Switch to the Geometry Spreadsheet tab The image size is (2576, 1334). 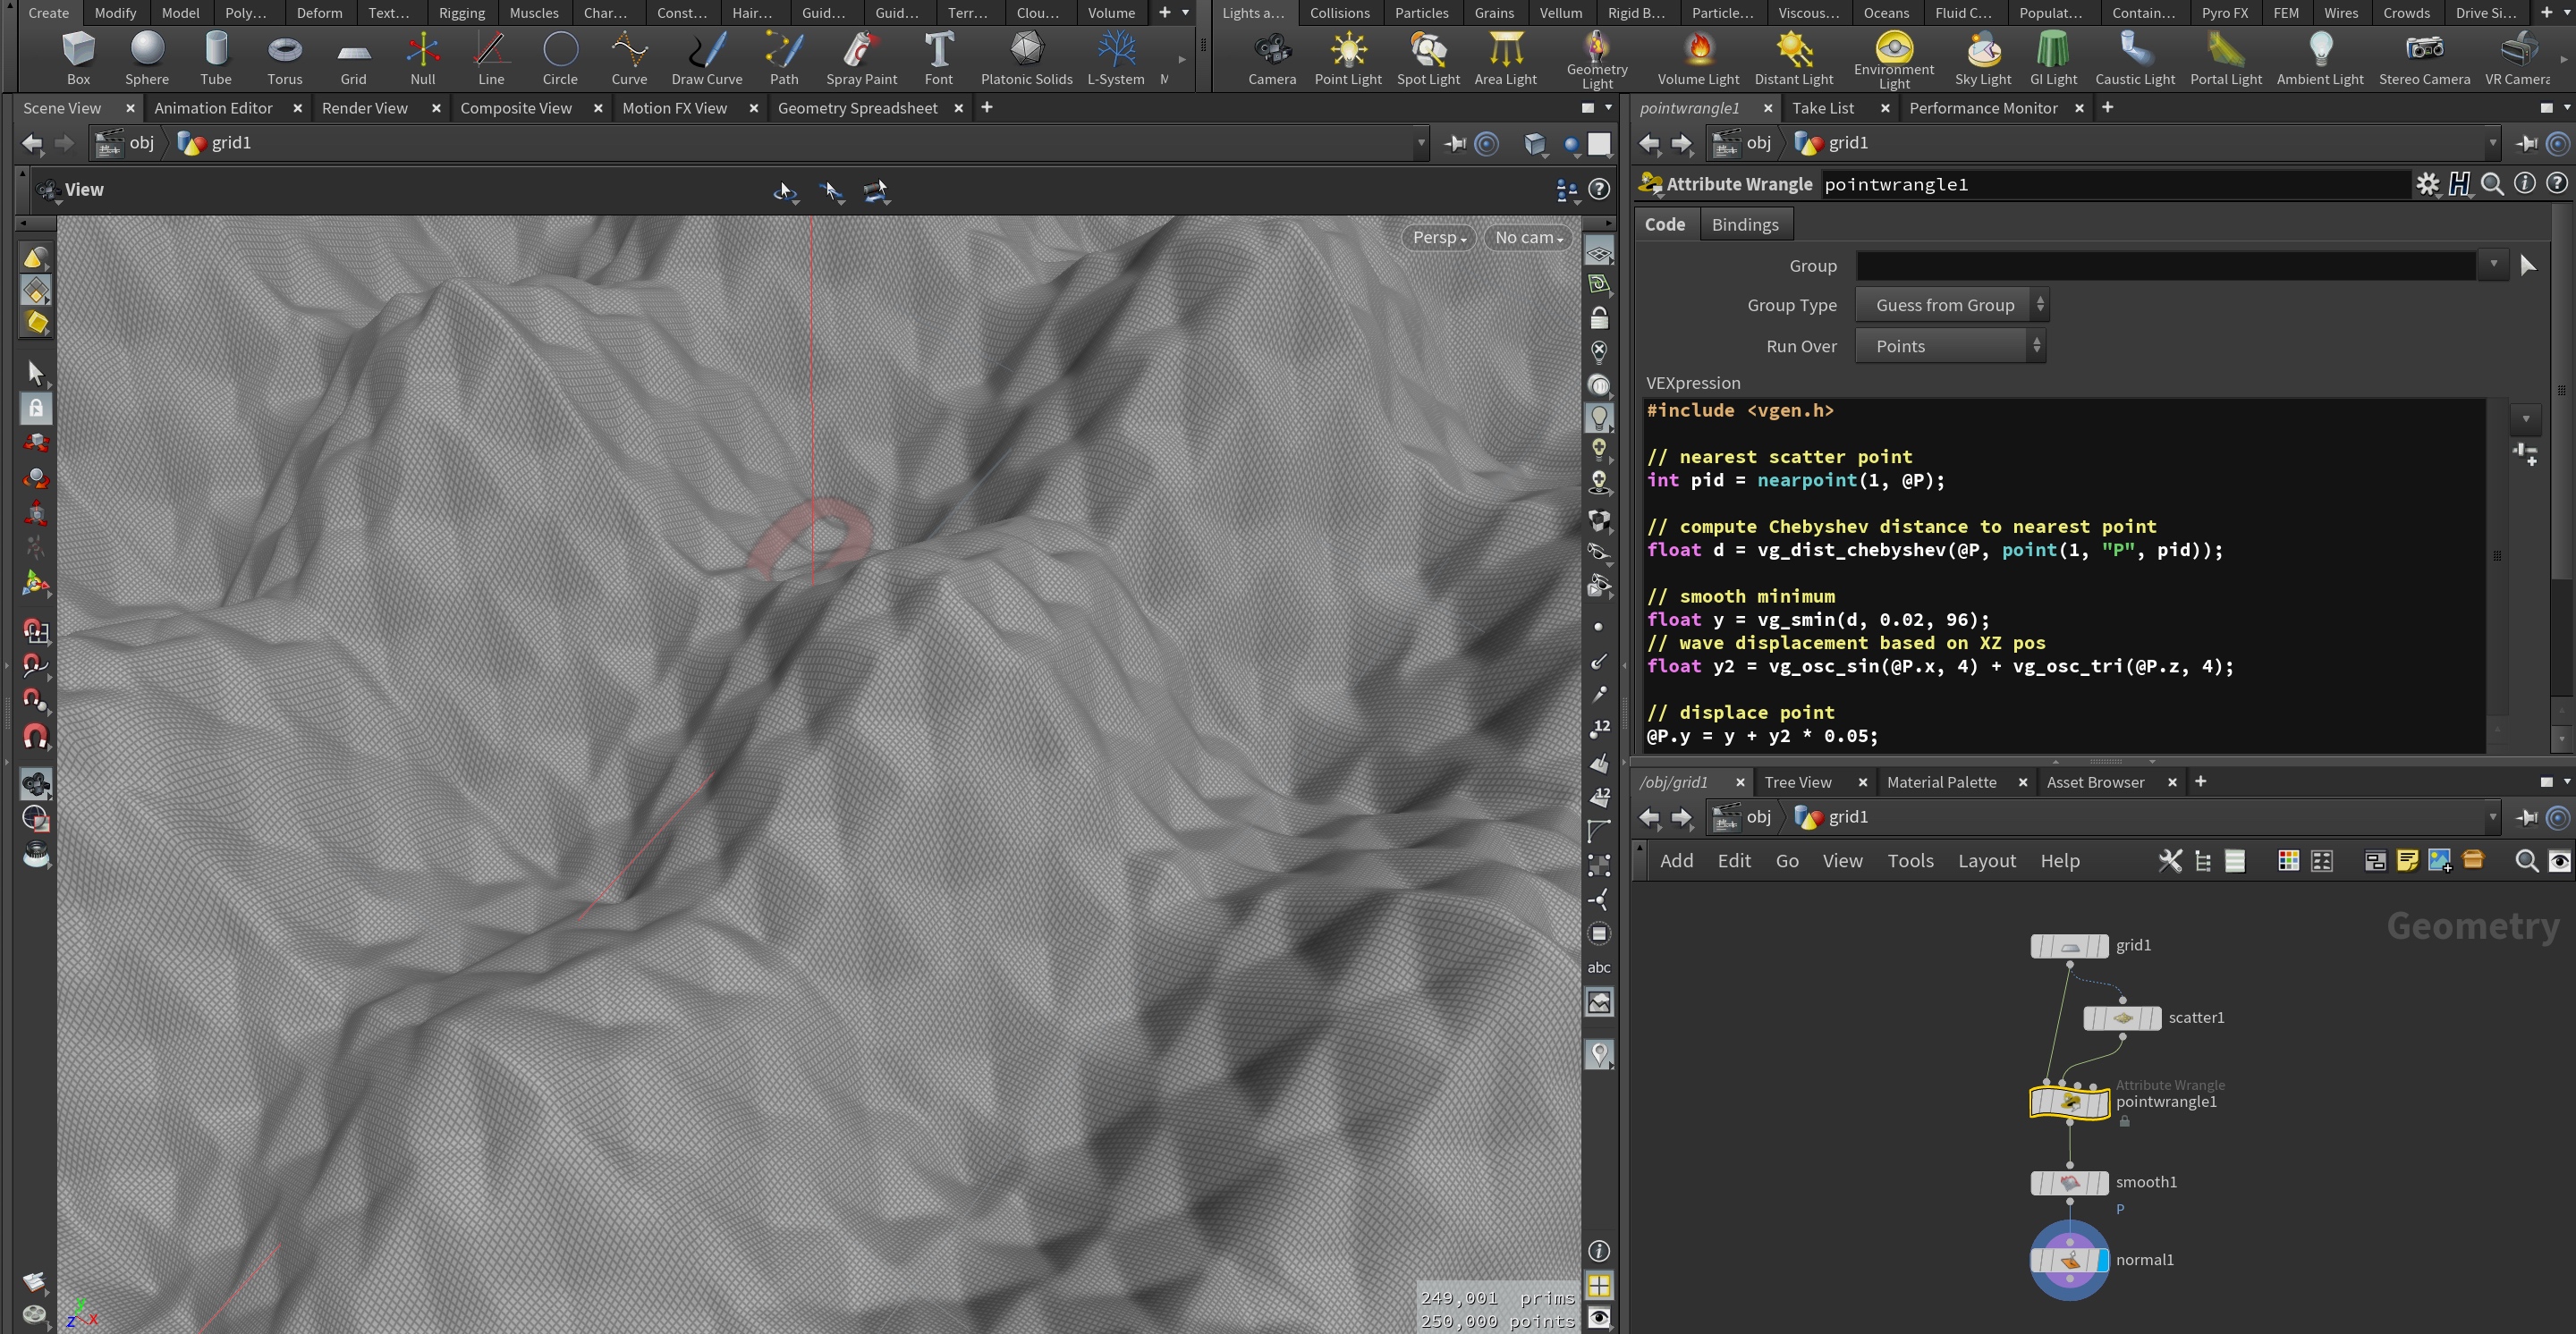(857, 108)
